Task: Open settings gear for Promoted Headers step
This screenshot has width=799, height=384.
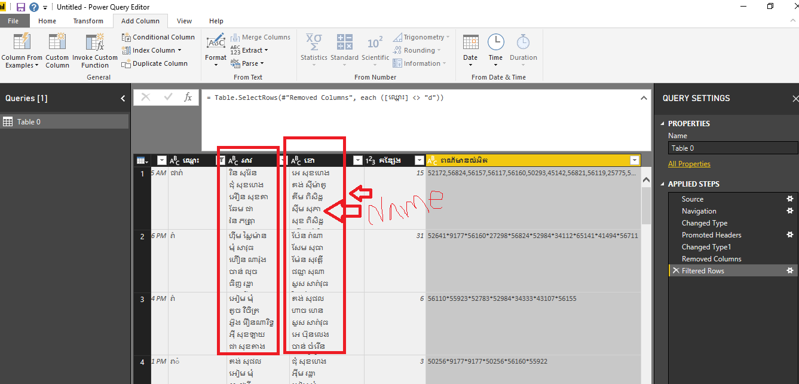Action: point(789,235)
